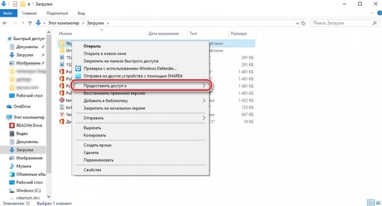Open the Файл ribbon tab
Screen dimensions: 382x206
(x=9, y=13)
